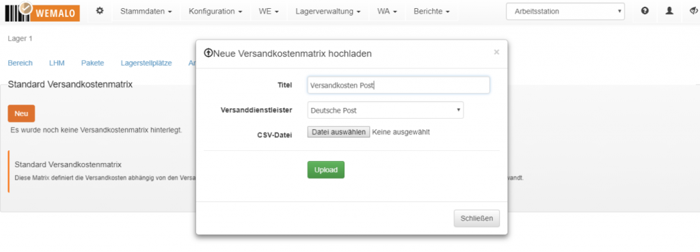The height and width of the screenshot is (252, 700).
Task: Close the dialog with the X icon
Action: tap(496, 52)
